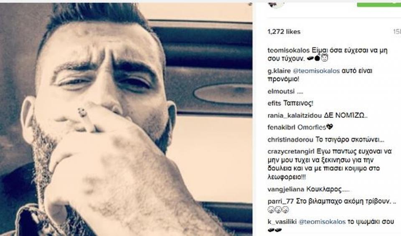This screenshot has width=401, height=236.
Task: Open the fenakibri commenter profile
Action: click(281, 127)
